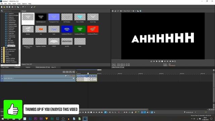Open the Tools menu

pyautogui.click(x=19, y=4)
